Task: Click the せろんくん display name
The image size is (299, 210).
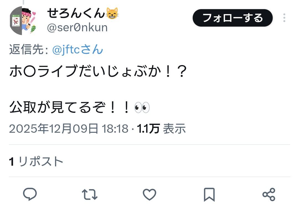Action: pos(76,13)
